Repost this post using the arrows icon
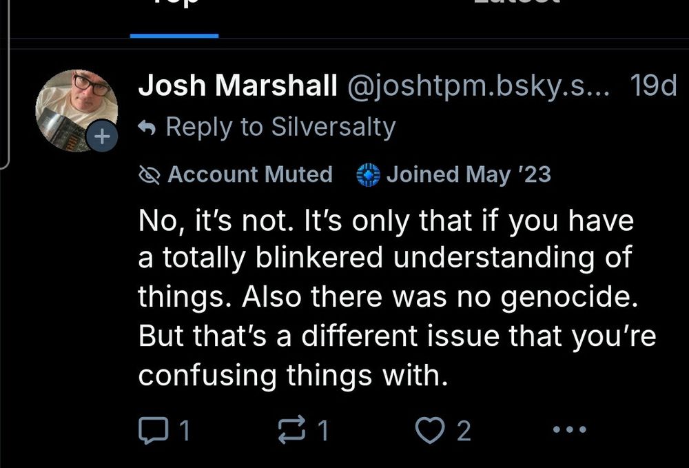 [291, 431]
